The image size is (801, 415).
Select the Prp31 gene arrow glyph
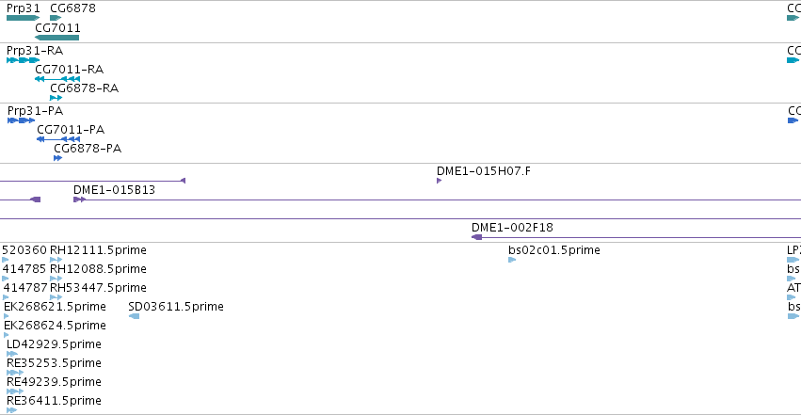(23, 18)
